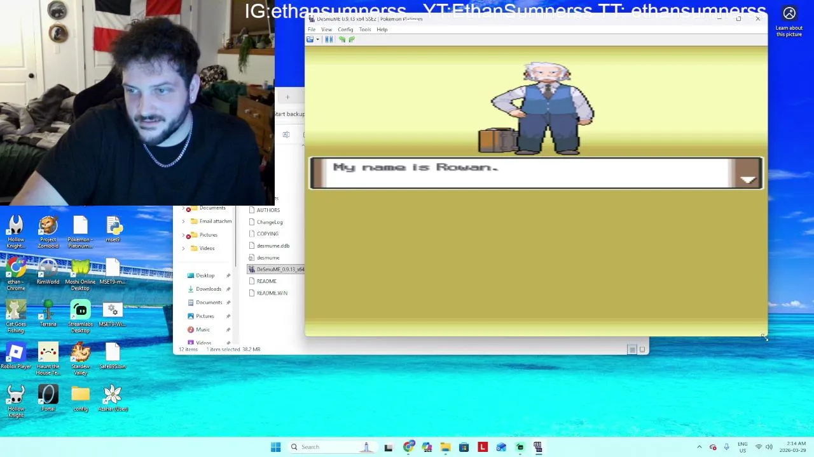Open the View menu in DeSmuME

326,29
